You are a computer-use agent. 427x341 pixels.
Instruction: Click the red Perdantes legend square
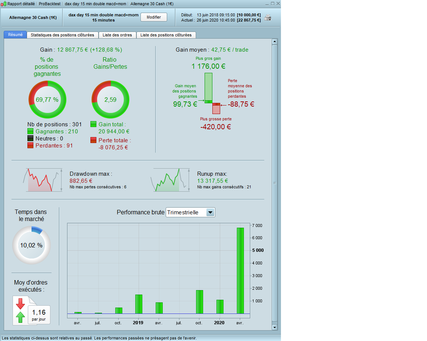point(30,145)
